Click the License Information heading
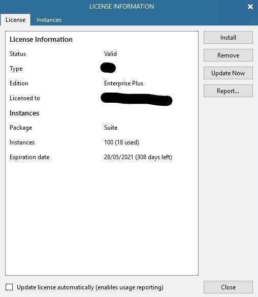Viewport: 258px width, 297px height. tap(41, 39)
